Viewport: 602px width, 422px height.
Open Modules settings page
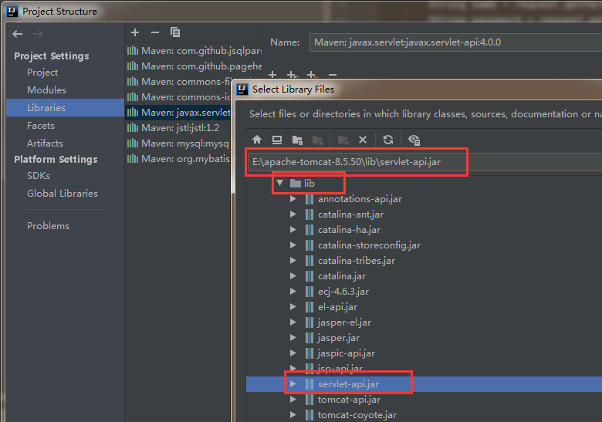pyautogui.click(x=46, y=90)
